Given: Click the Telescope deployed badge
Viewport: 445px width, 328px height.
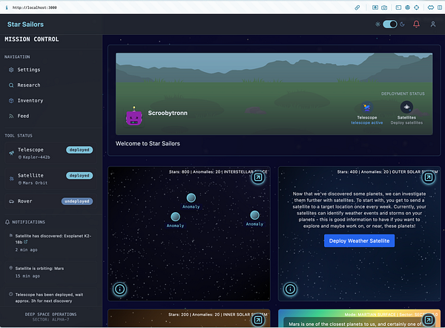Looking at the screenshot, I should 79,150.
